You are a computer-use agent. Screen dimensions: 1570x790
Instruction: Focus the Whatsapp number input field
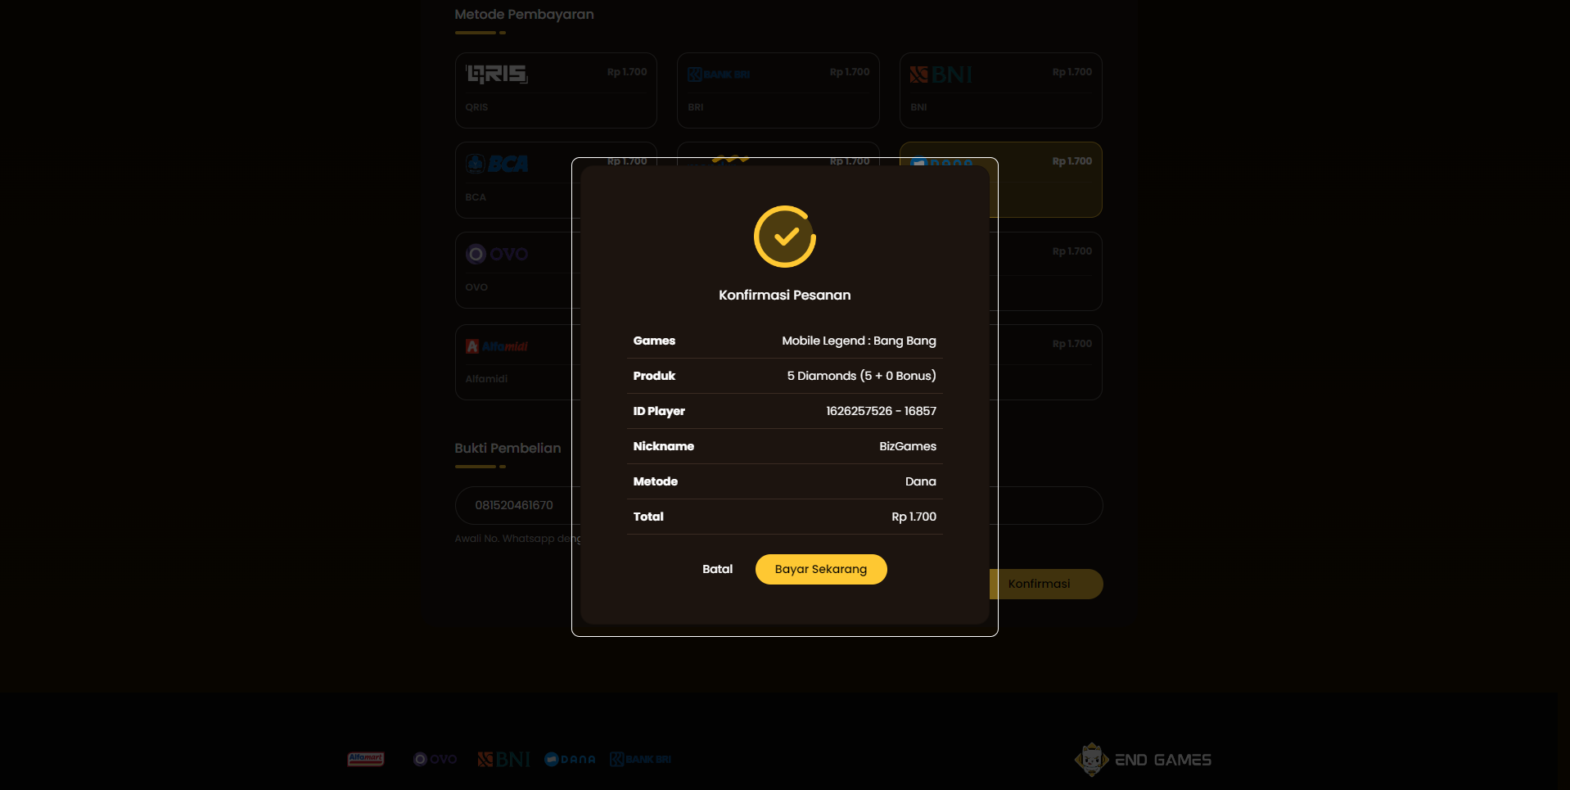click(517, 505)
